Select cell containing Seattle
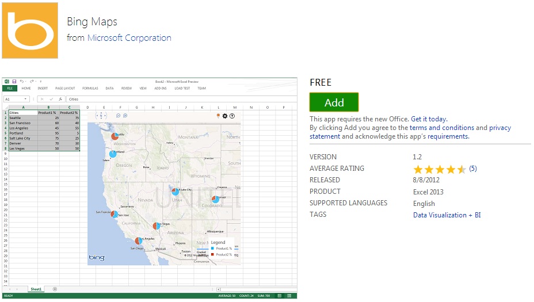This screenshot has height=302, width=534. point(23,118)
